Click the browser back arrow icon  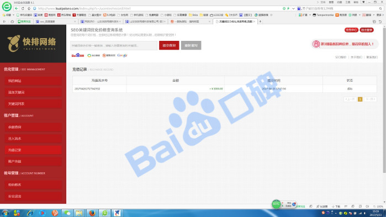click(17, 8)
